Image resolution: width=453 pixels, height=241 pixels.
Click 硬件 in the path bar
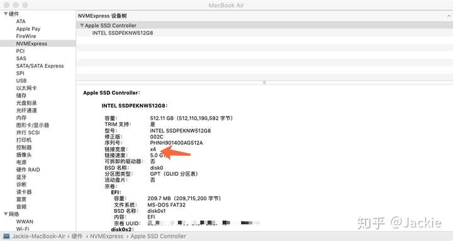click(77, 236)
